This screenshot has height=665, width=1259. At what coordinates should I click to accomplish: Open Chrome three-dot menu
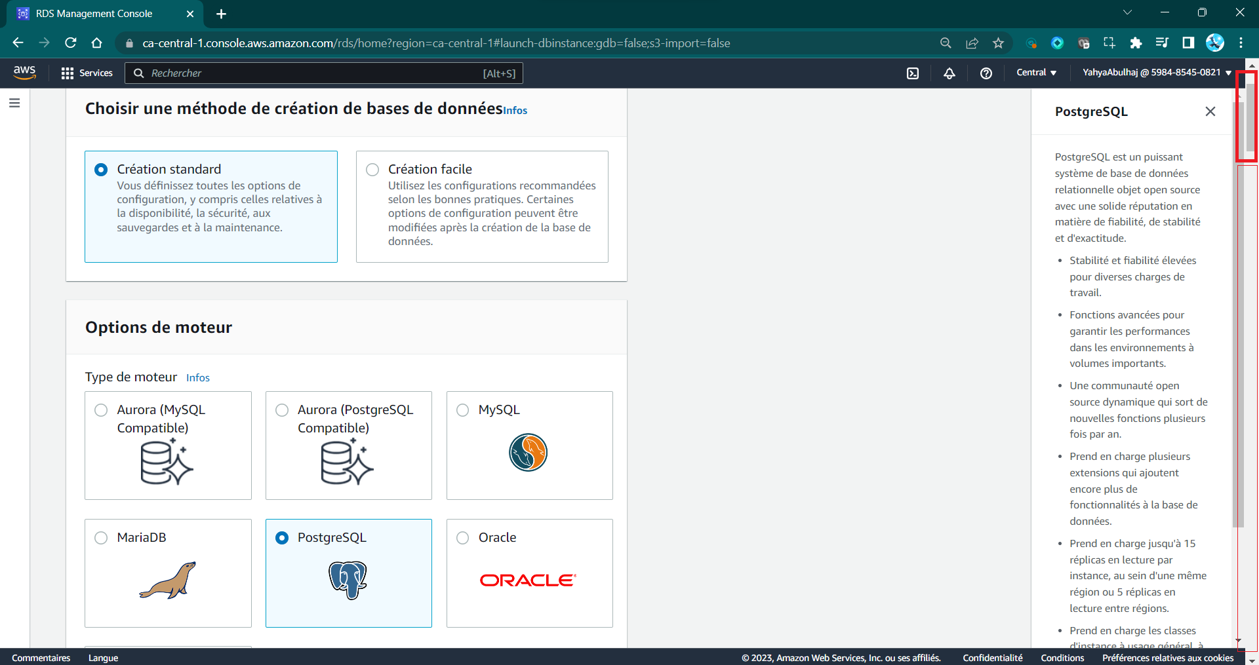[1241, 43]
